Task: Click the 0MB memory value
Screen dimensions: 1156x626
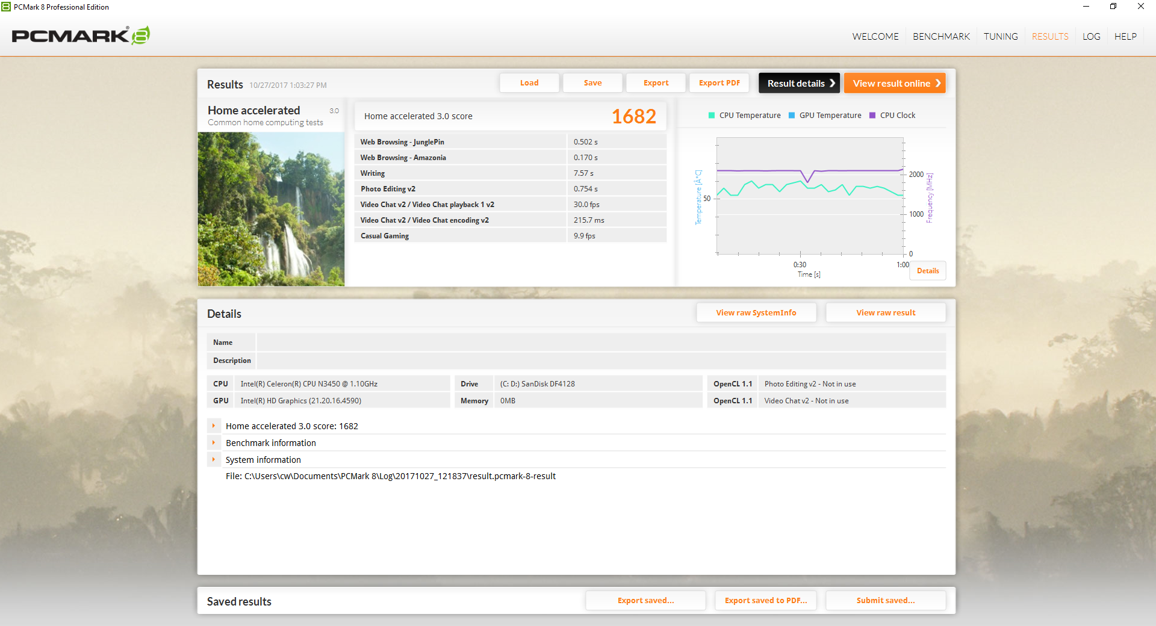Action: click(x=508, y=401)
